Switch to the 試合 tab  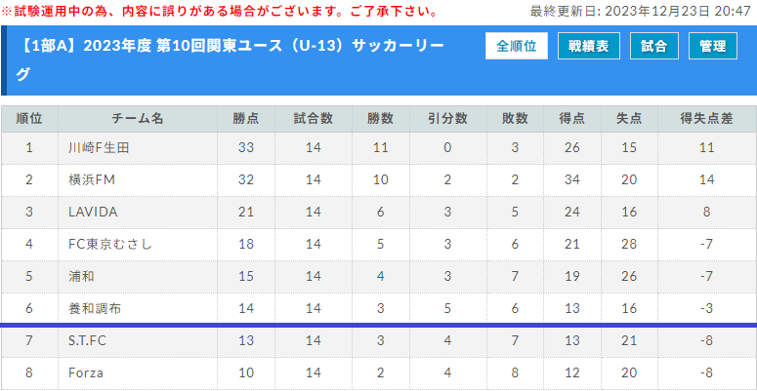pos(653,47)
